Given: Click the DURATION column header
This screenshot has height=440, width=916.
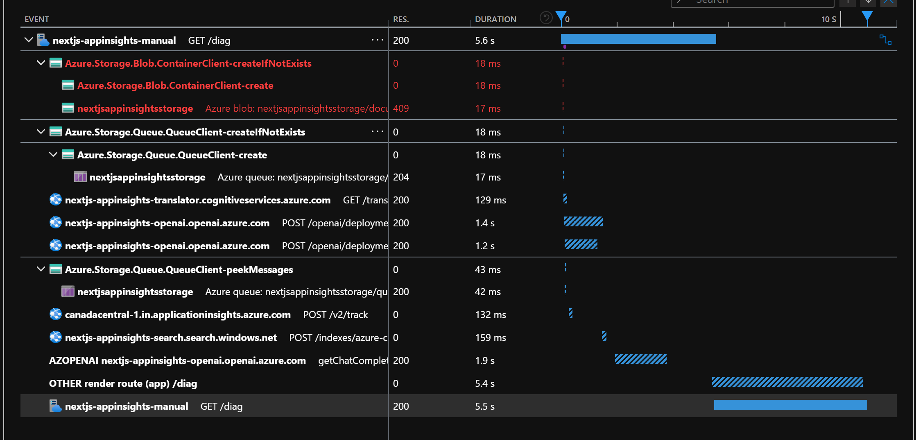Looking at the screenshot, I should click(495, 19).
